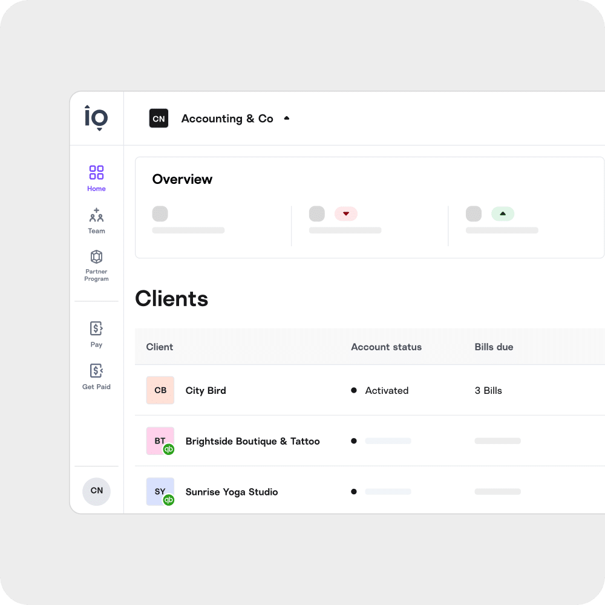Click QuickBooks badge on Sunrise Yoga avatar

pos(169,500)
